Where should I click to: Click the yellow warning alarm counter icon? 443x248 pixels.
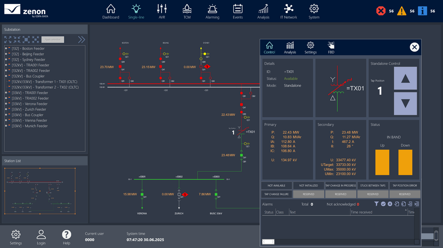401,11
